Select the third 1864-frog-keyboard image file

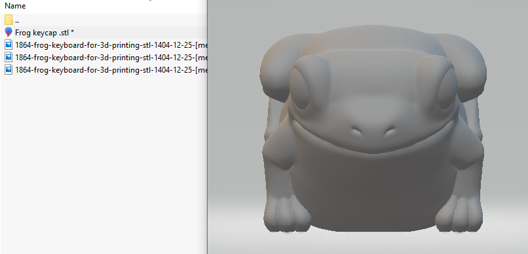tap(104, 70)
